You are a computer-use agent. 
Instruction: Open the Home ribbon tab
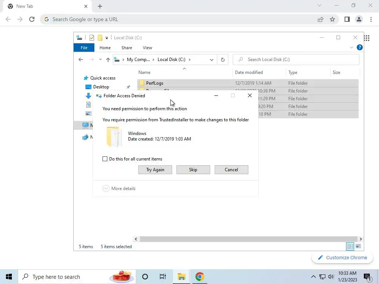tap(105, 48)
